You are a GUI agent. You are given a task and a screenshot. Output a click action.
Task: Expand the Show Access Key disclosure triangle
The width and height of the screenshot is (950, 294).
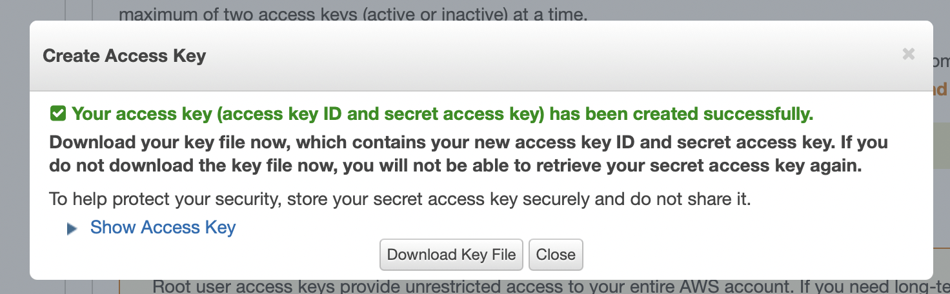click(72, 228)
